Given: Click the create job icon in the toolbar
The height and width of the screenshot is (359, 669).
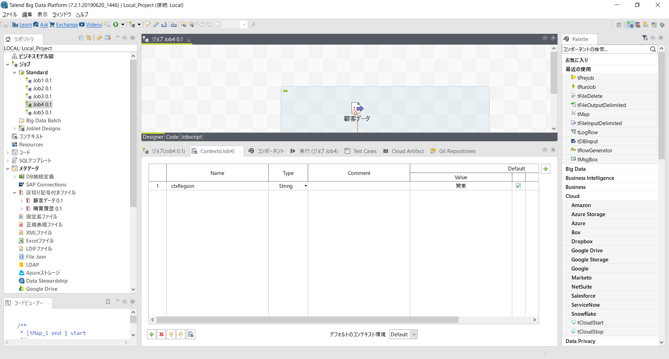Looking at the screenshot, I should [x=132, y=24].
